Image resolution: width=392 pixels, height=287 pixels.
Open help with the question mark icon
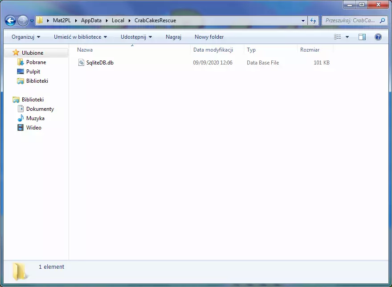[x=378, y=37]
